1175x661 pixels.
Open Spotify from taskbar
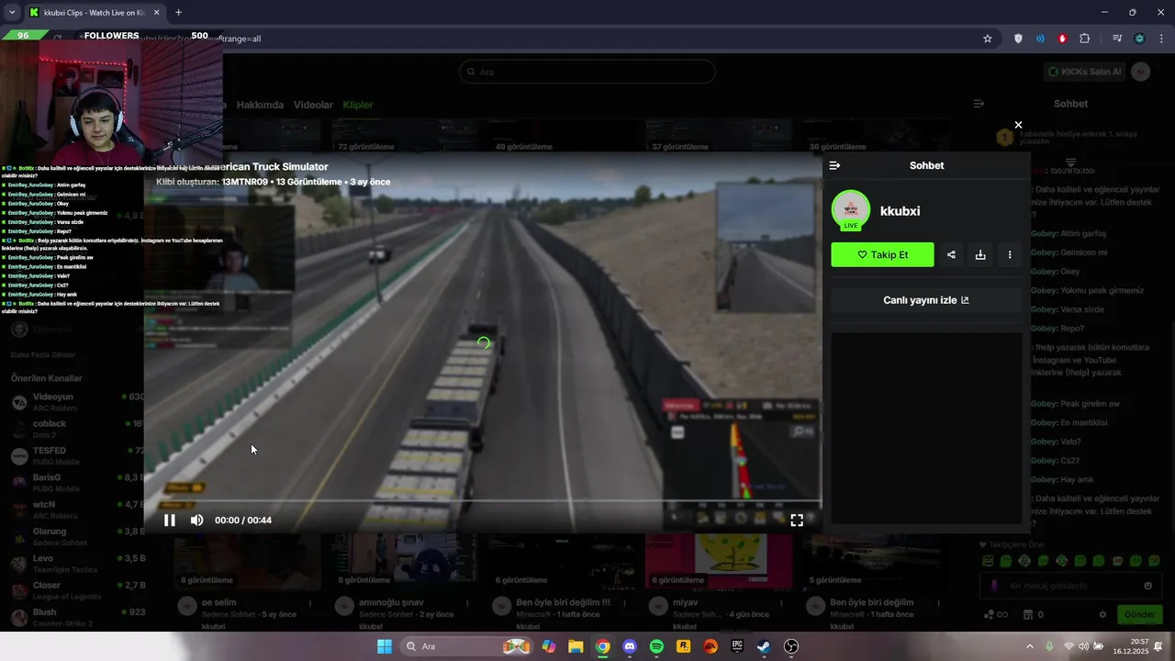pyautogui.click(x=656, y=646)
